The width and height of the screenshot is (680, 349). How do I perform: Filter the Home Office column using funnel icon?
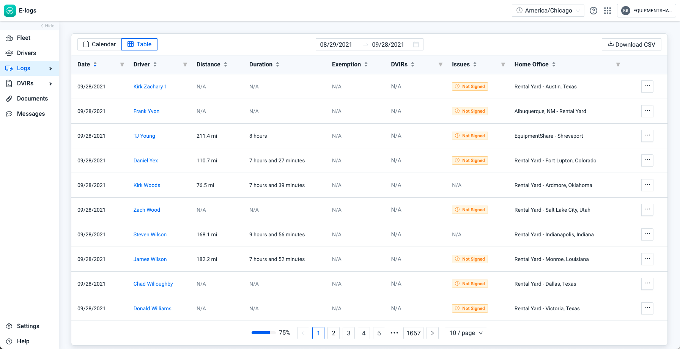pos(618,64)
